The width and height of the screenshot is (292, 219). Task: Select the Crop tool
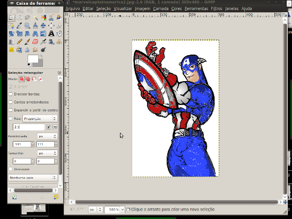pyautogui.click(x=59, y=25)
